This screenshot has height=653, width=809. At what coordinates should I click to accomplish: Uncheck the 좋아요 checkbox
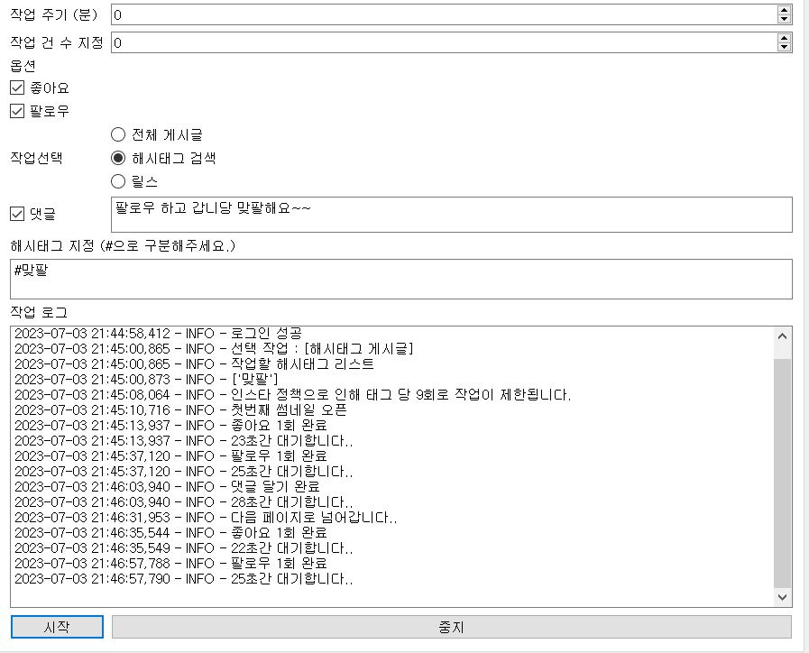pyautogui.click(x=17, y=88)
